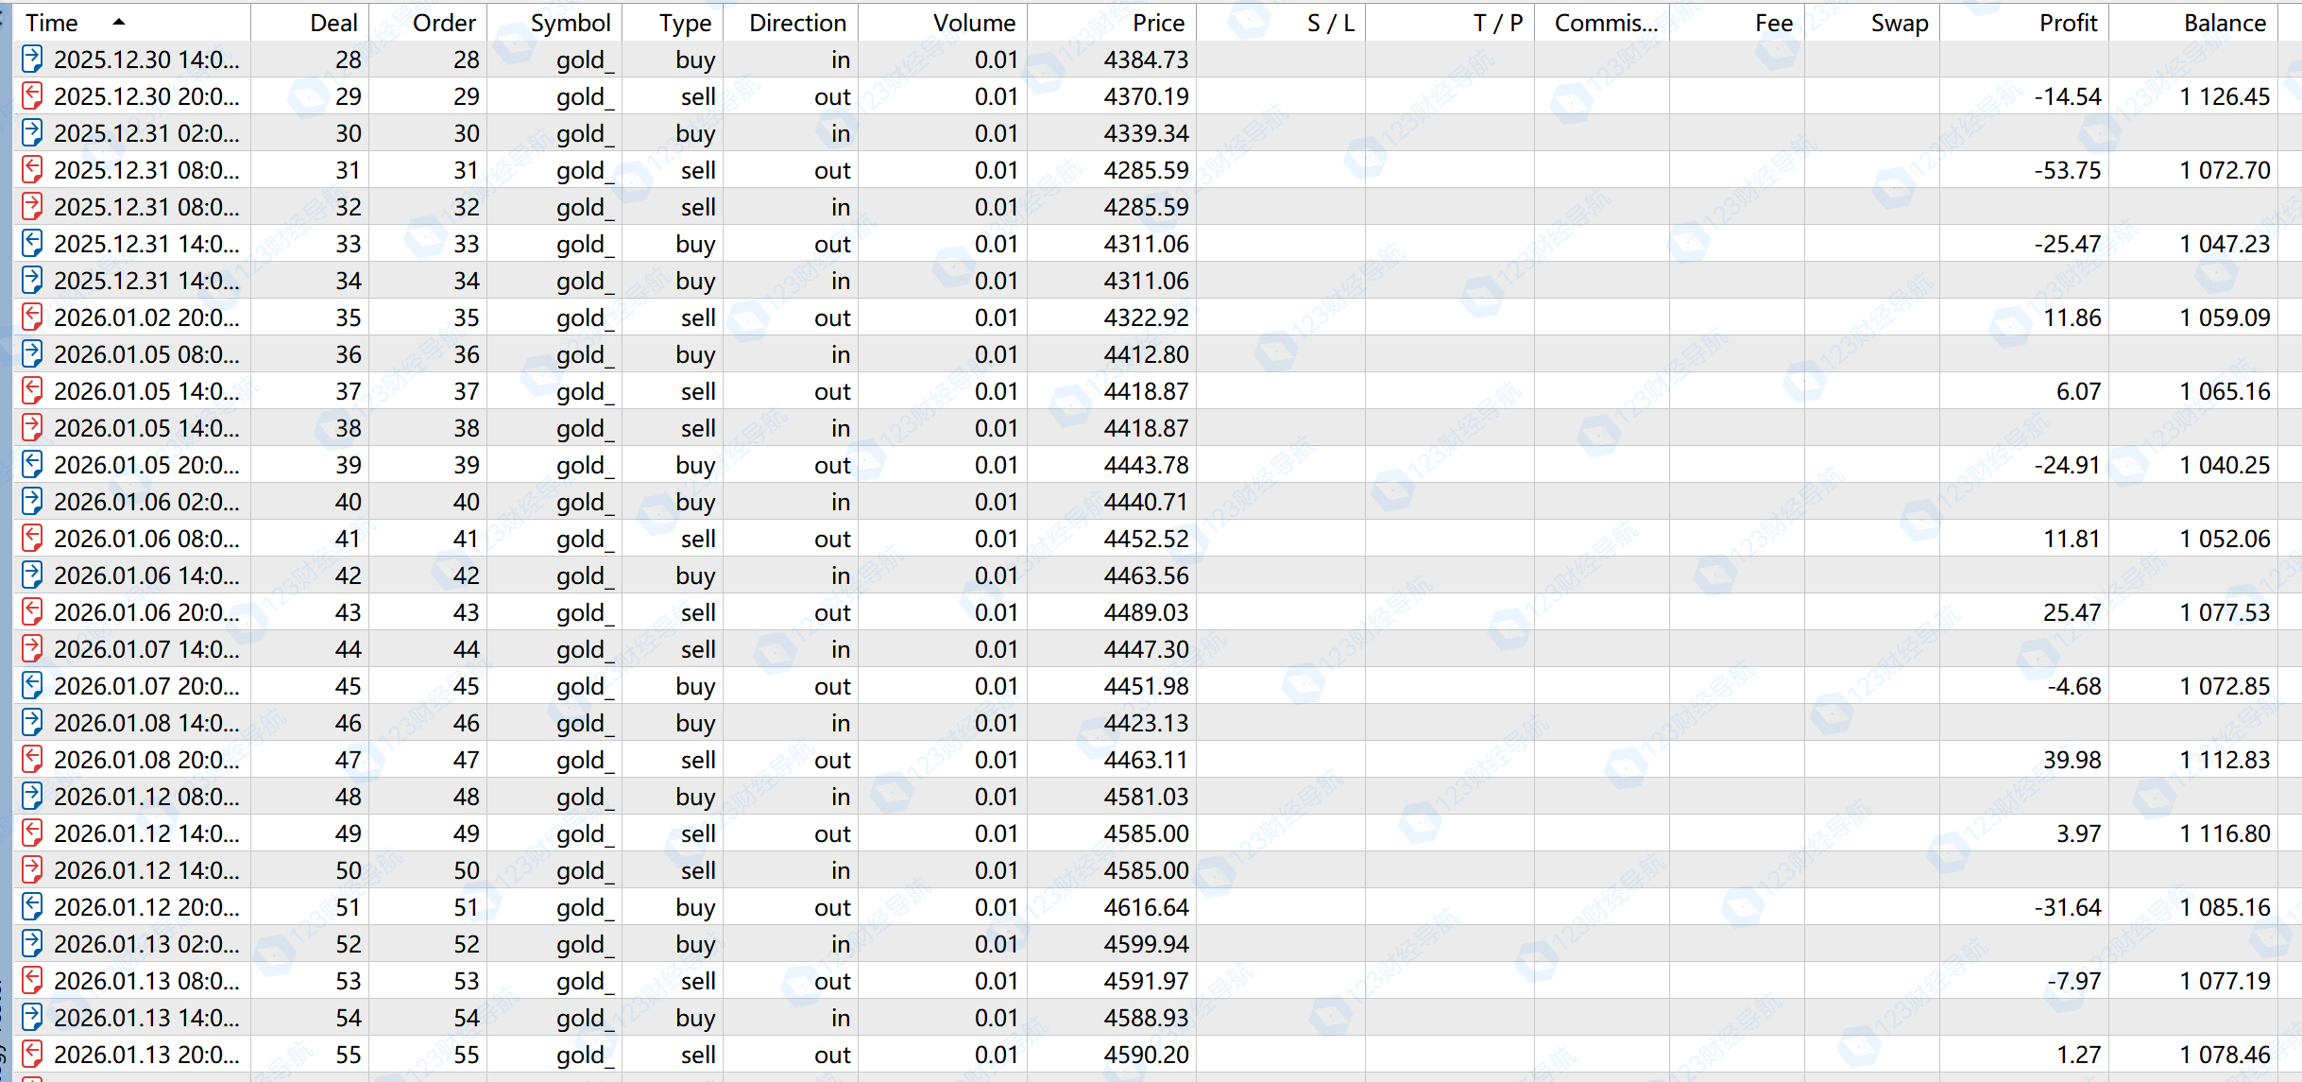Toggle the Time column sort arrow
Image resolution: width=2302 pixels, height=1082 pixels.
point(118,22)
